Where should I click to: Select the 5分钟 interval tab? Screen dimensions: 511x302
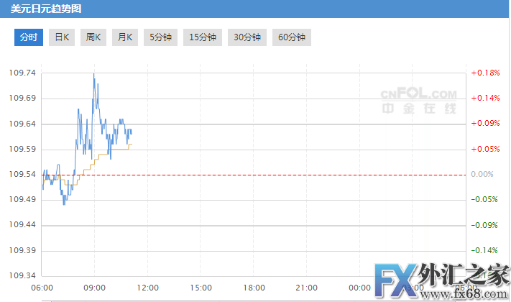[161, 37]
